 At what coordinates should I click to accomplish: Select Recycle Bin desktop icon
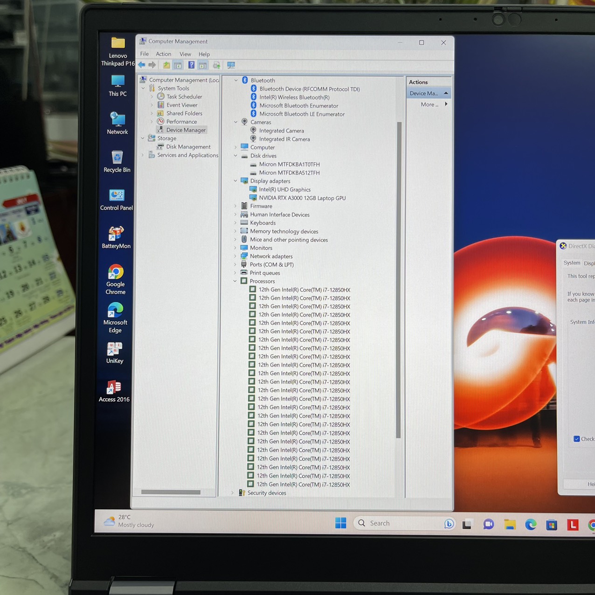117,162
